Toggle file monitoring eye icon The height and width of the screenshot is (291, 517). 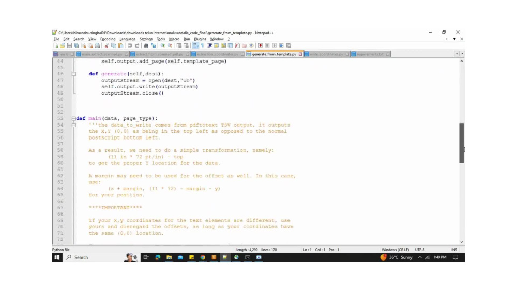point(251,45)
